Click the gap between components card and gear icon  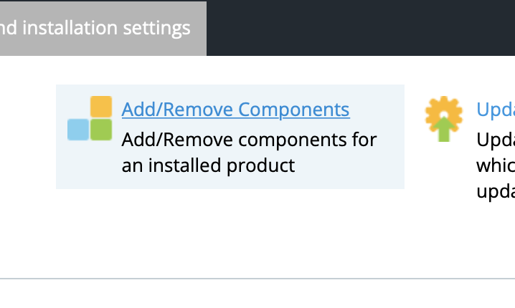point(414,137)
